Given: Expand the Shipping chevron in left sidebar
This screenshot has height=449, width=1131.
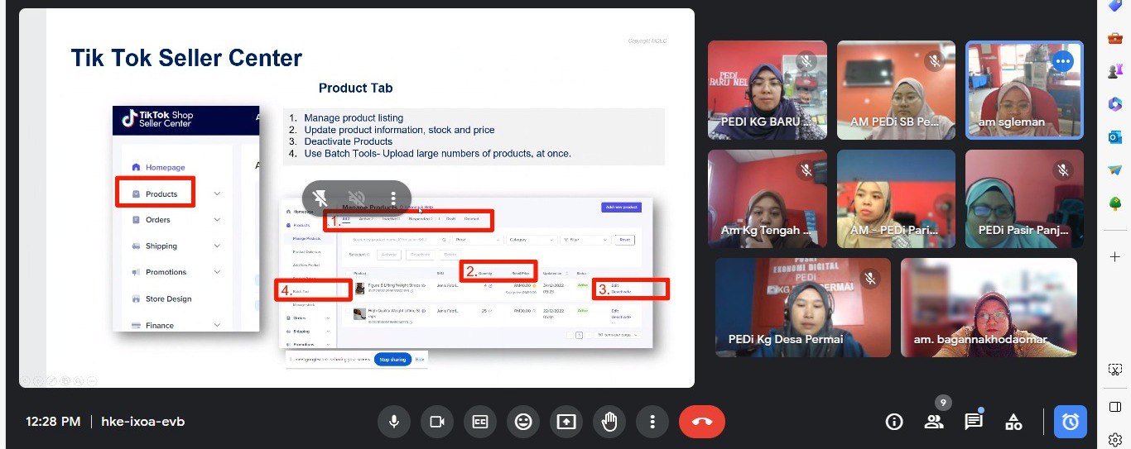Looking at the screenshot, I should click(x=217, y=246).
